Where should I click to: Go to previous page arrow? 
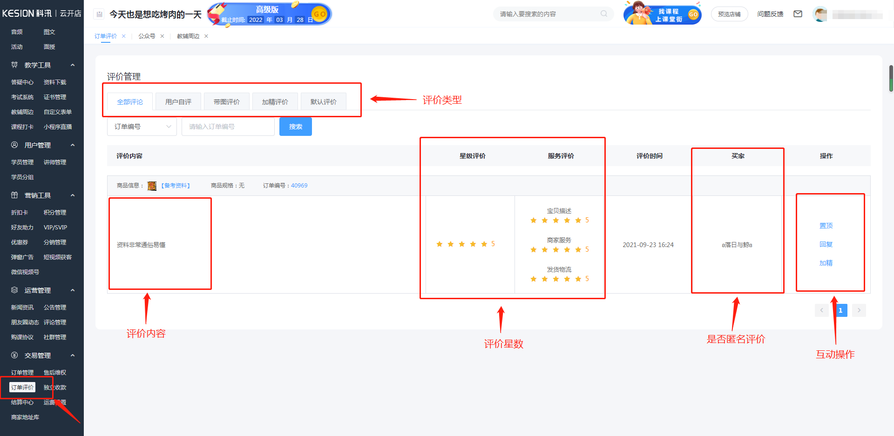(x=821, y=310)
